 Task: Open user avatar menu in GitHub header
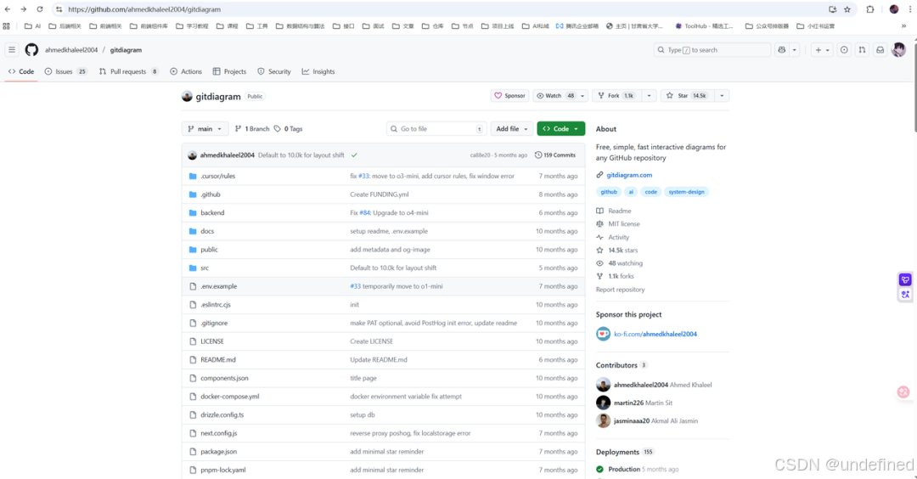click(x=899, y=50)
